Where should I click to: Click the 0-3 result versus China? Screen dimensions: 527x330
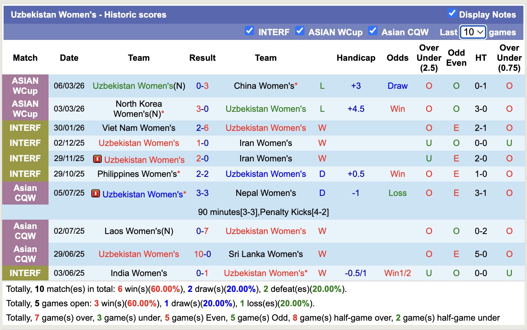click(x=202, y=86)
